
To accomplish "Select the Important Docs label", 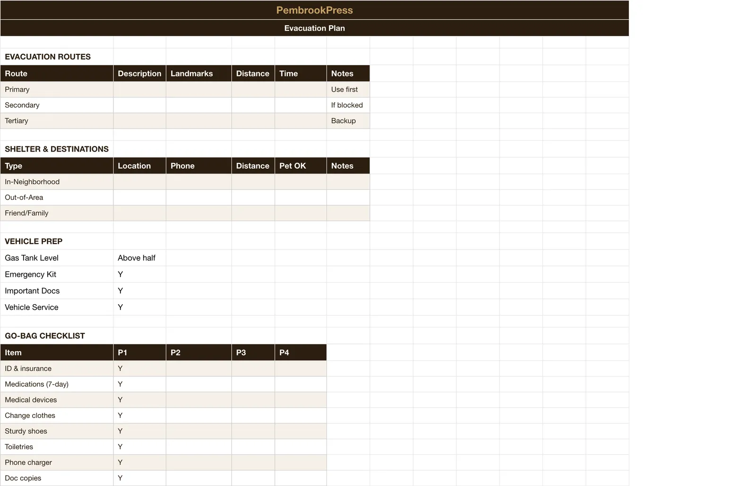I will [57, 291].
